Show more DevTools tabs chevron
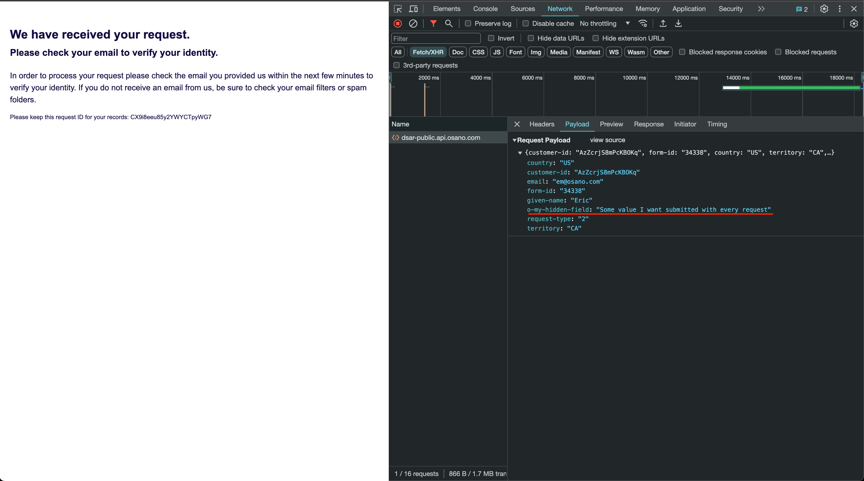Image resolution: width=864 pixels, height=481 pixels. pyautogui.click(x=761, y=9)
